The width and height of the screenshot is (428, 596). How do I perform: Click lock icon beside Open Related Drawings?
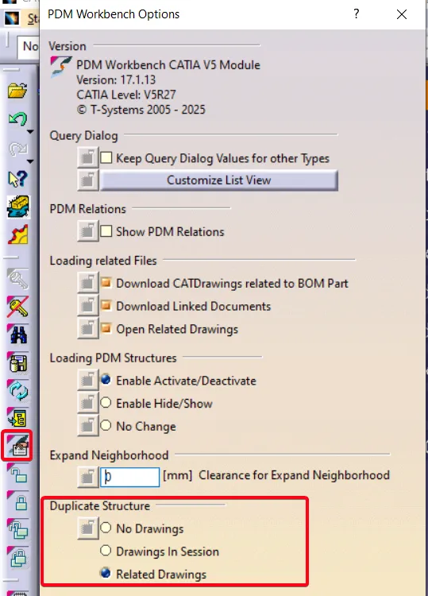(x=87, y=328)
